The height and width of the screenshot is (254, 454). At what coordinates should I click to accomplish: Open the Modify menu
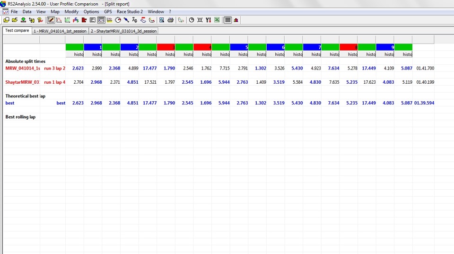[x=71, y=11]
